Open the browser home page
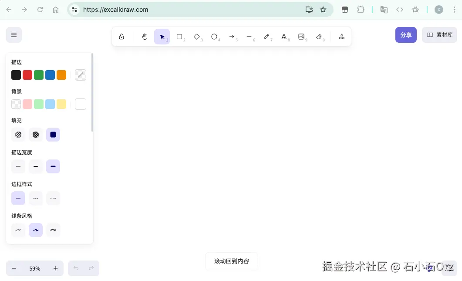This screenshot has height=281, width=462. [x=56, y=10]
